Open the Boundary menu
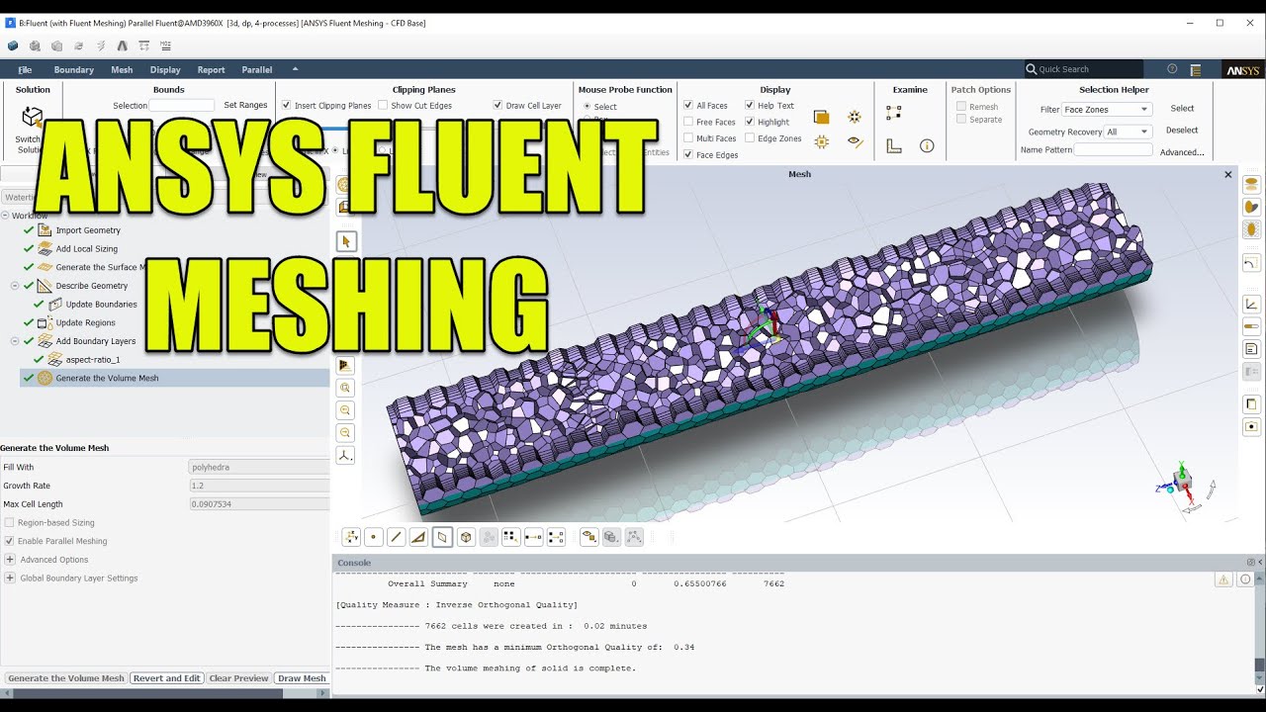This screenshot has width=1266, height=712. [x=74, y=70]
